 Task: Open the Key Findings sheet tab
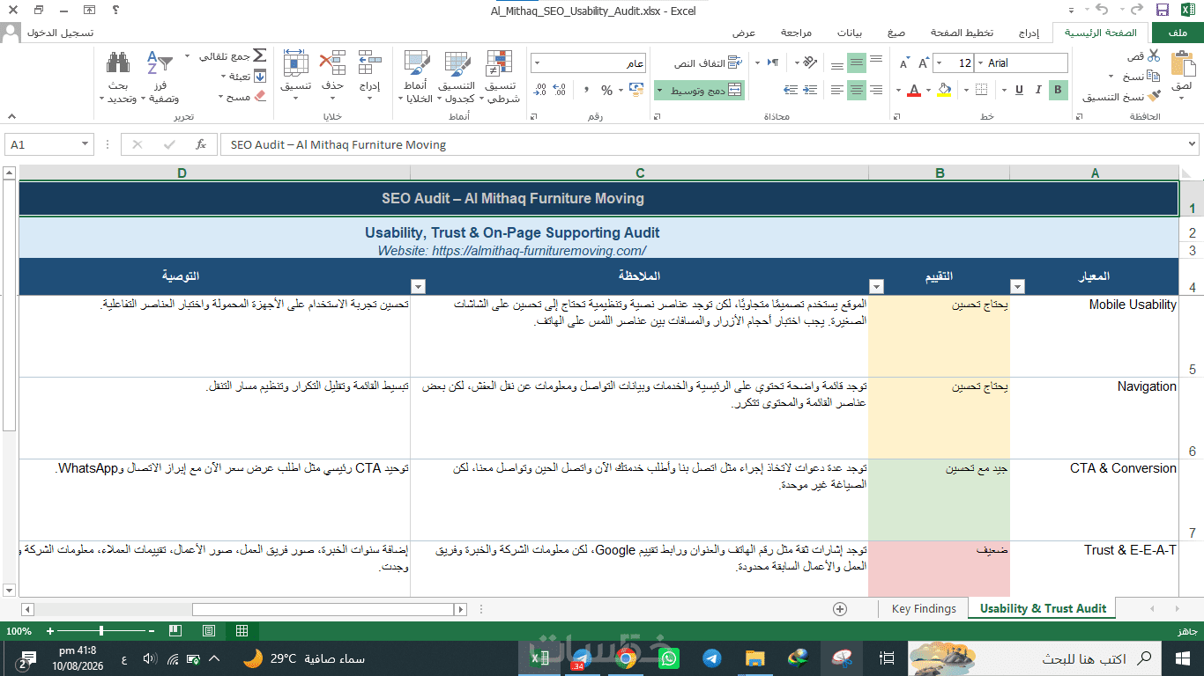pyautogui.click(x=924, y=608)
